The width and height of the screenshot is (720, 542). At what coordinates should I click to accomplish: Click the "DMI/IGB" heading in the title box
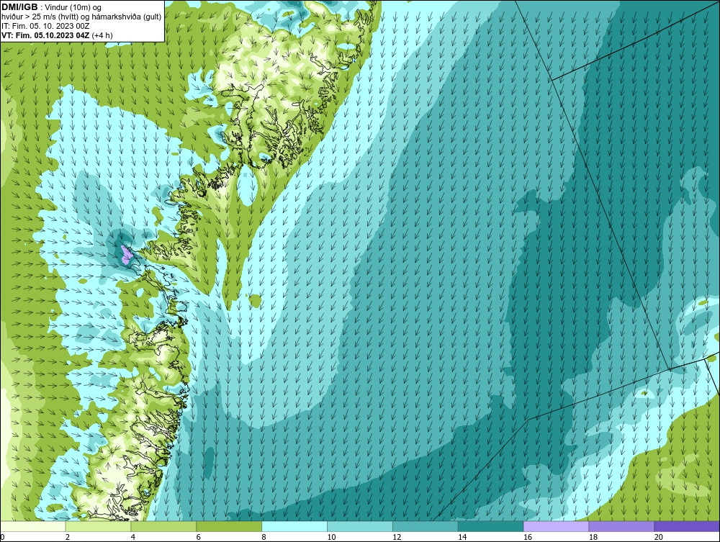click(19, 7)
